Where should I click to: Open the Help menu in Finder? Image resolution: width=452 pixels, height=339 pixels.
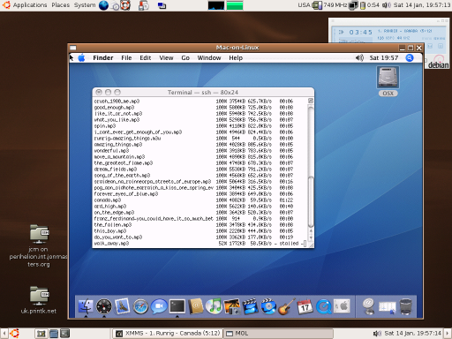(236, 58)
